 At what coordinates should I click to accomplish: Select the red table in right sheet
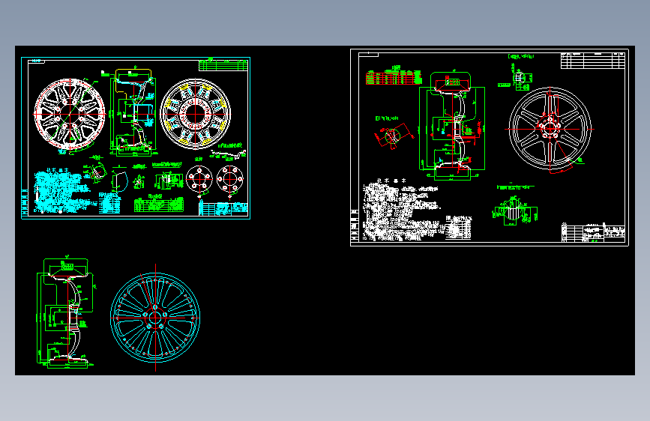pos(394,77)
